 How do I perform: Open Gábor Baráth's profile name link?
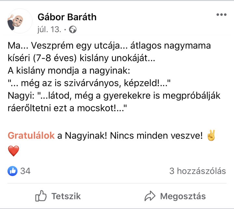(67, 17)
